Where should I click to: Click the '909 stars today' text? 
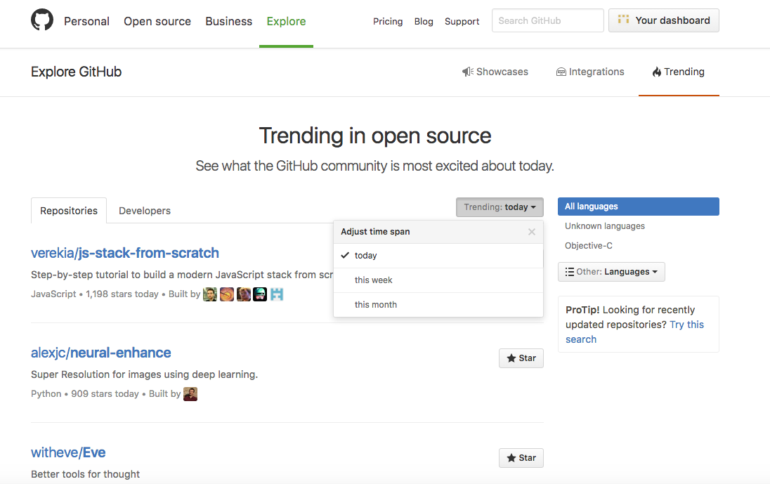click(x=105, y=393)
